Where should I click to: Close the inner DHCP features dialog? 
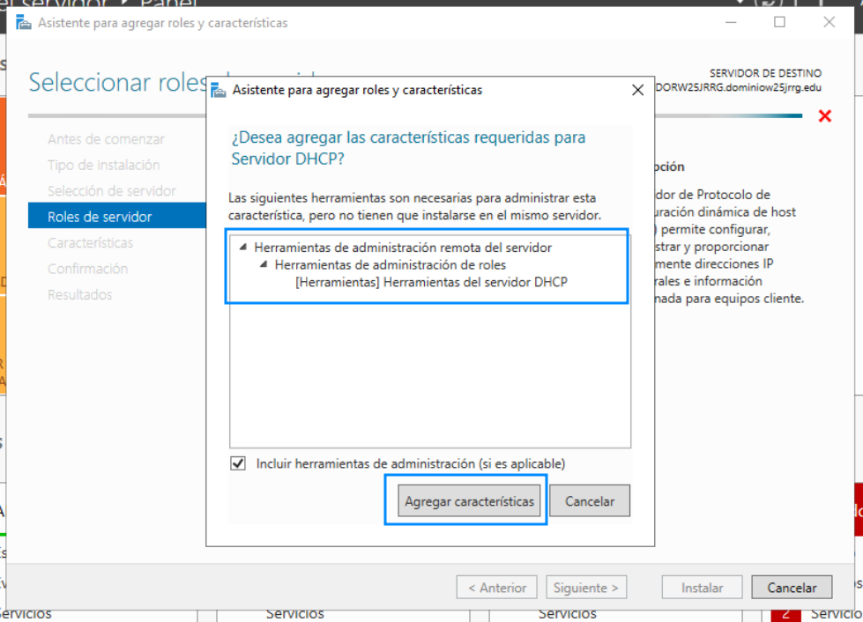(x=637, y=90)
